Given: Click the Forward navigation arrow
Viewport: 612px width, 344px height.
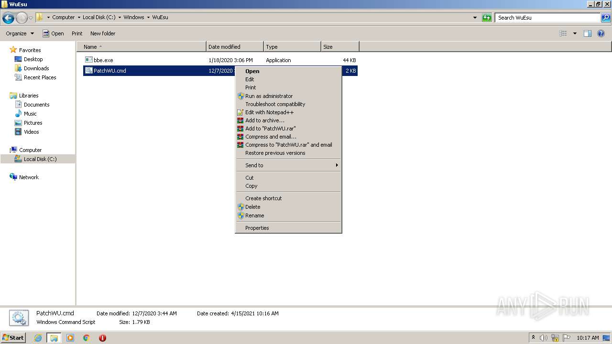Looking at the screenshot, I should [x=22, y=18].
